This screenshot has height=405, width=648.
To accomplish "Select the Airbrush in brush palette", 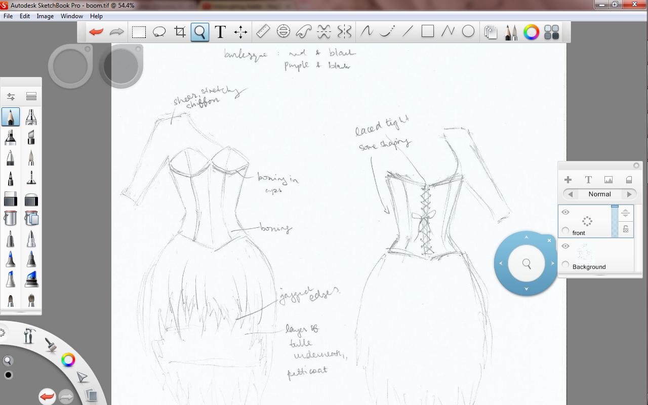I will pos(31,116).
